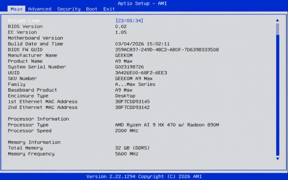Click build date 03/04/2026 15:02:11
The width and height of the screenshot is (288, 180).
tap(143, 44)
